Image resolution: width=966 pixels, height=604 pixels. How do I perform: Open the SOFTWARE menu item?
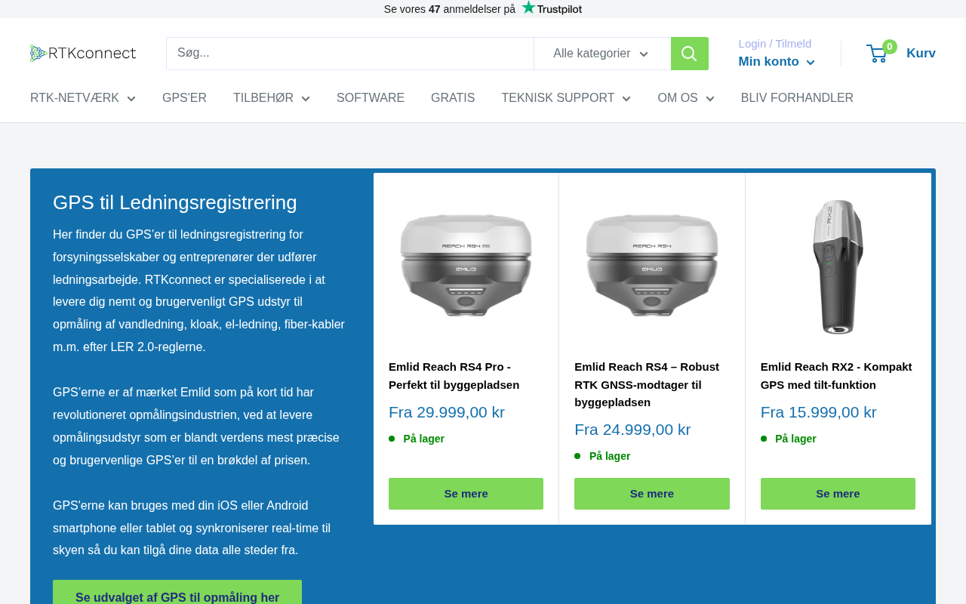tap(371, 98)
